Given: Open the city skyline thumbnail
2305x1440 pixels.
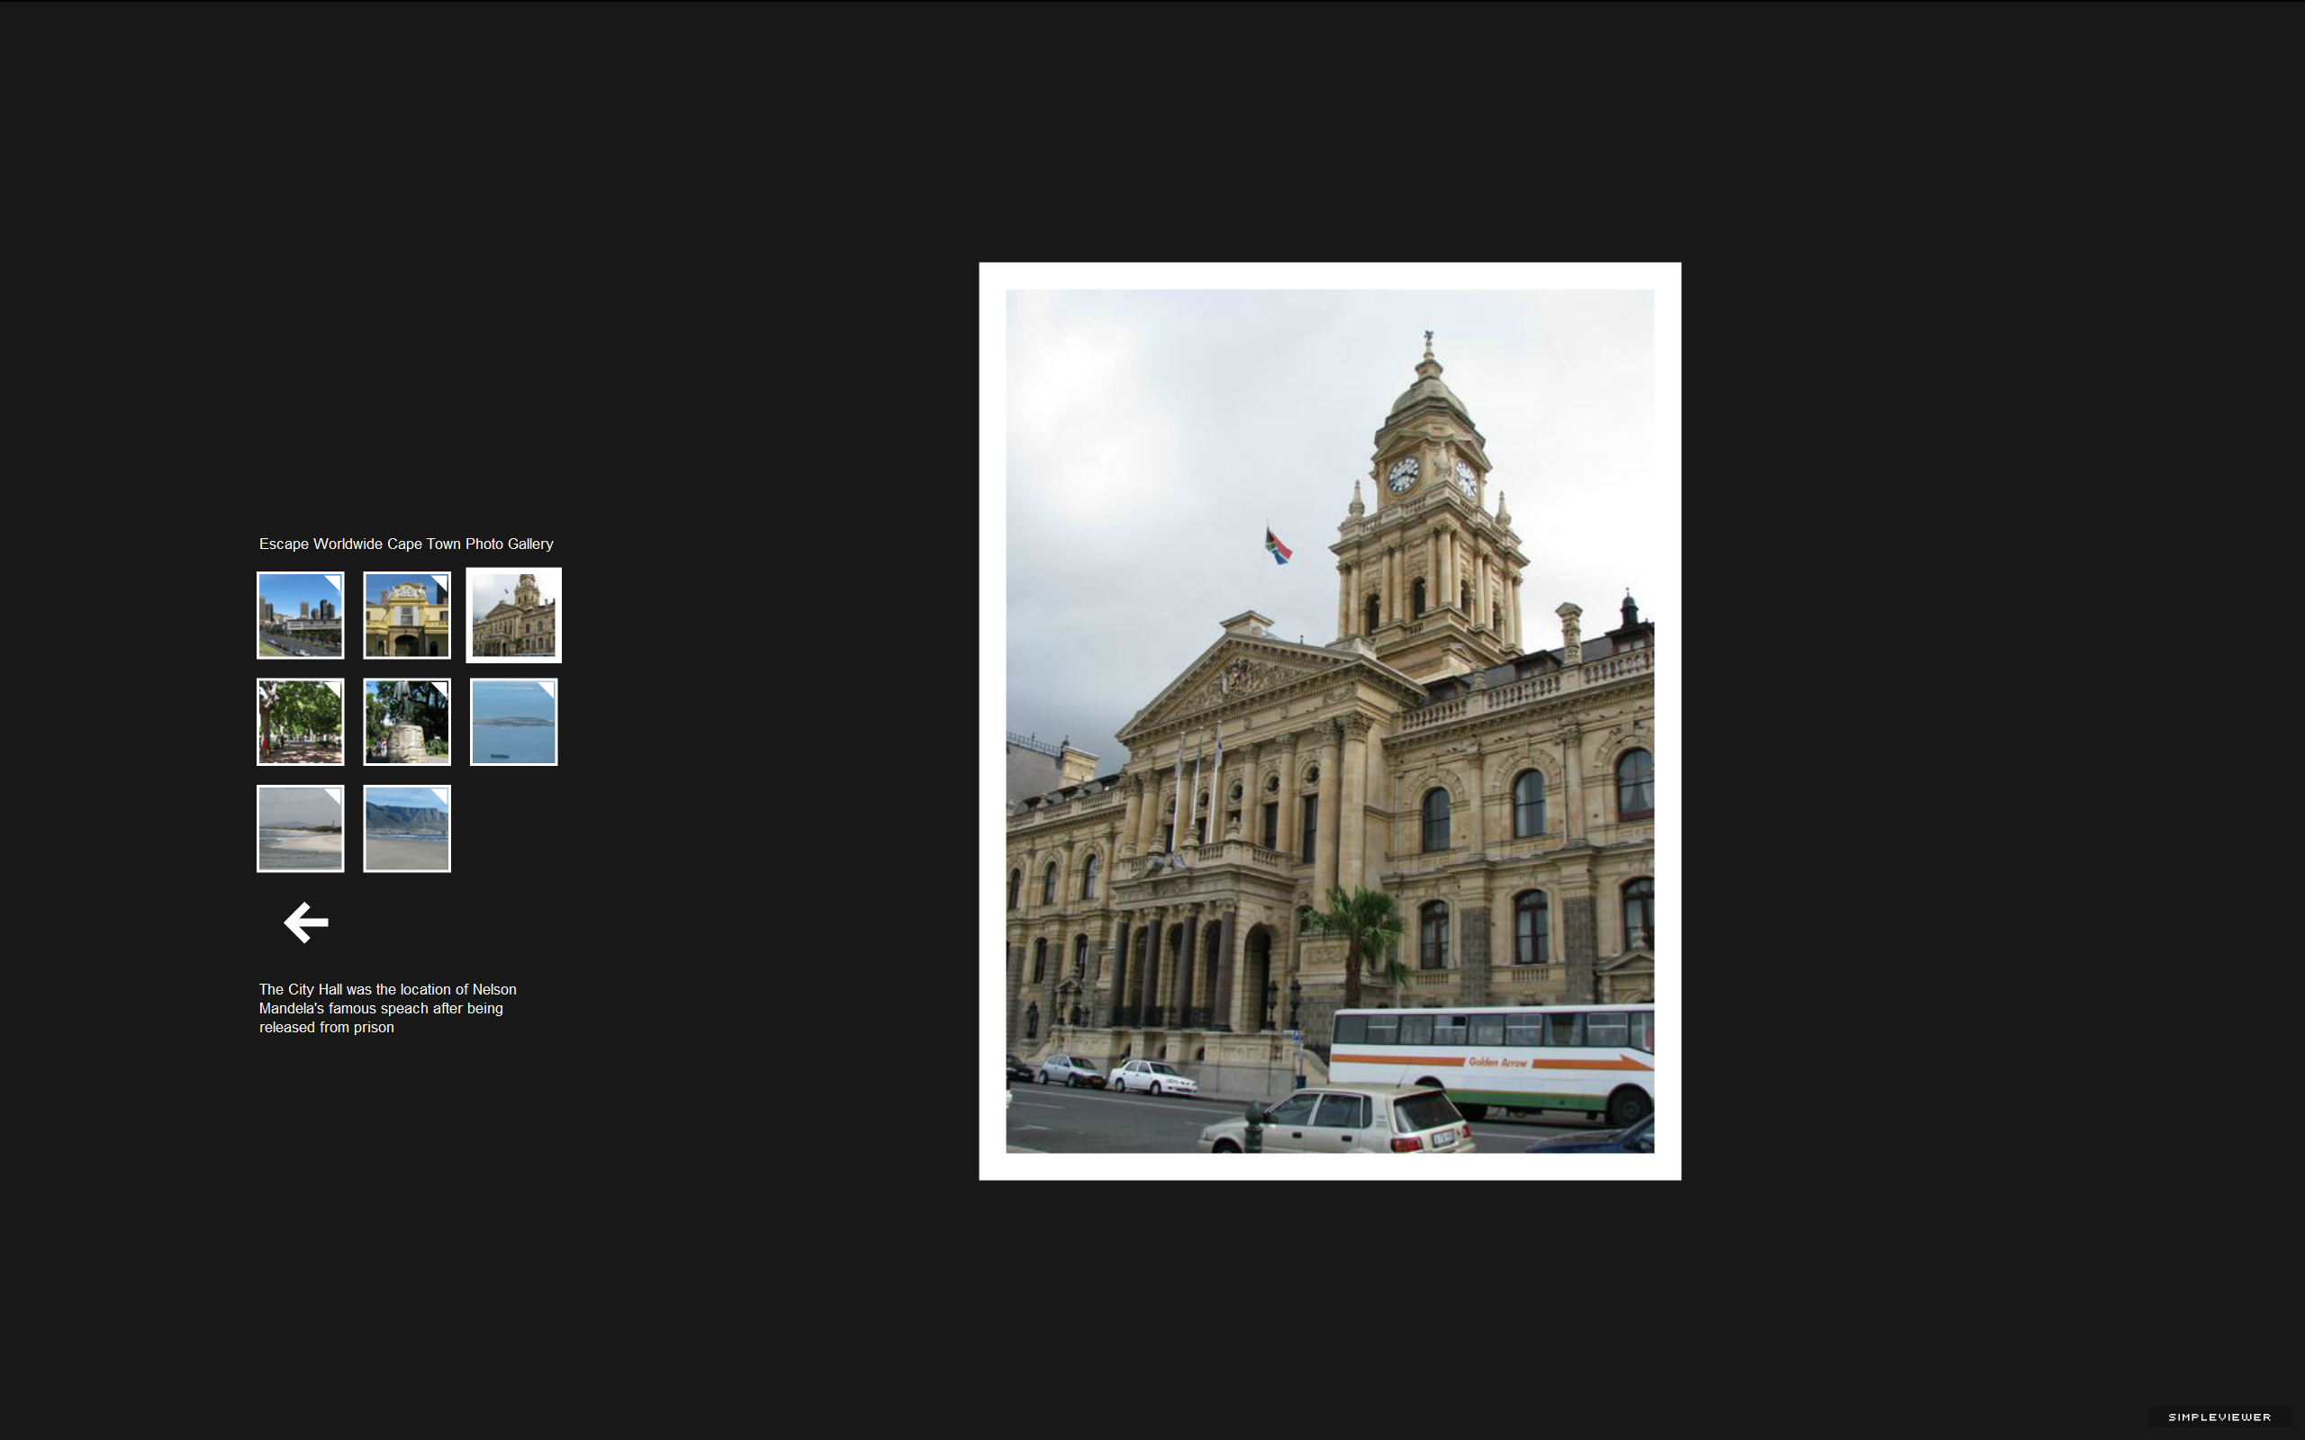Looking at the screenshot, I should coord(300,616).
